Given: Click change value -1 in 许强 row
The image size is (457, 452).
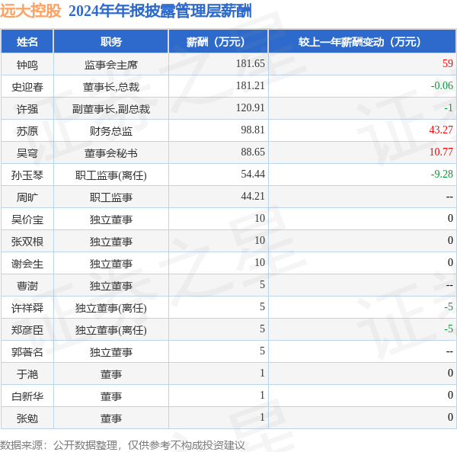Looking at the screenshot, I should pyautogui.click(x=449, y=108).
